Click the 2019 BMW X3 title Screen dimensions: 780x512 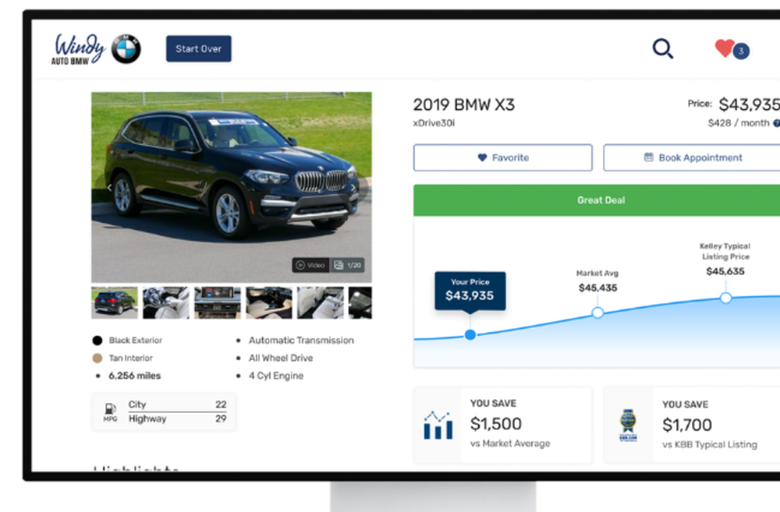(x=463, y=105)
